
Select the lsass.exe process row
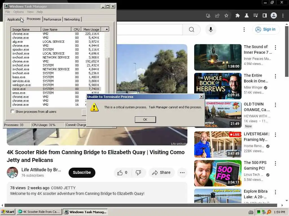(56, 77)
